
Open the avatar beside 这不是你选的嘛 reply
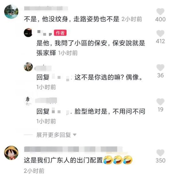[x=28, y=67]
